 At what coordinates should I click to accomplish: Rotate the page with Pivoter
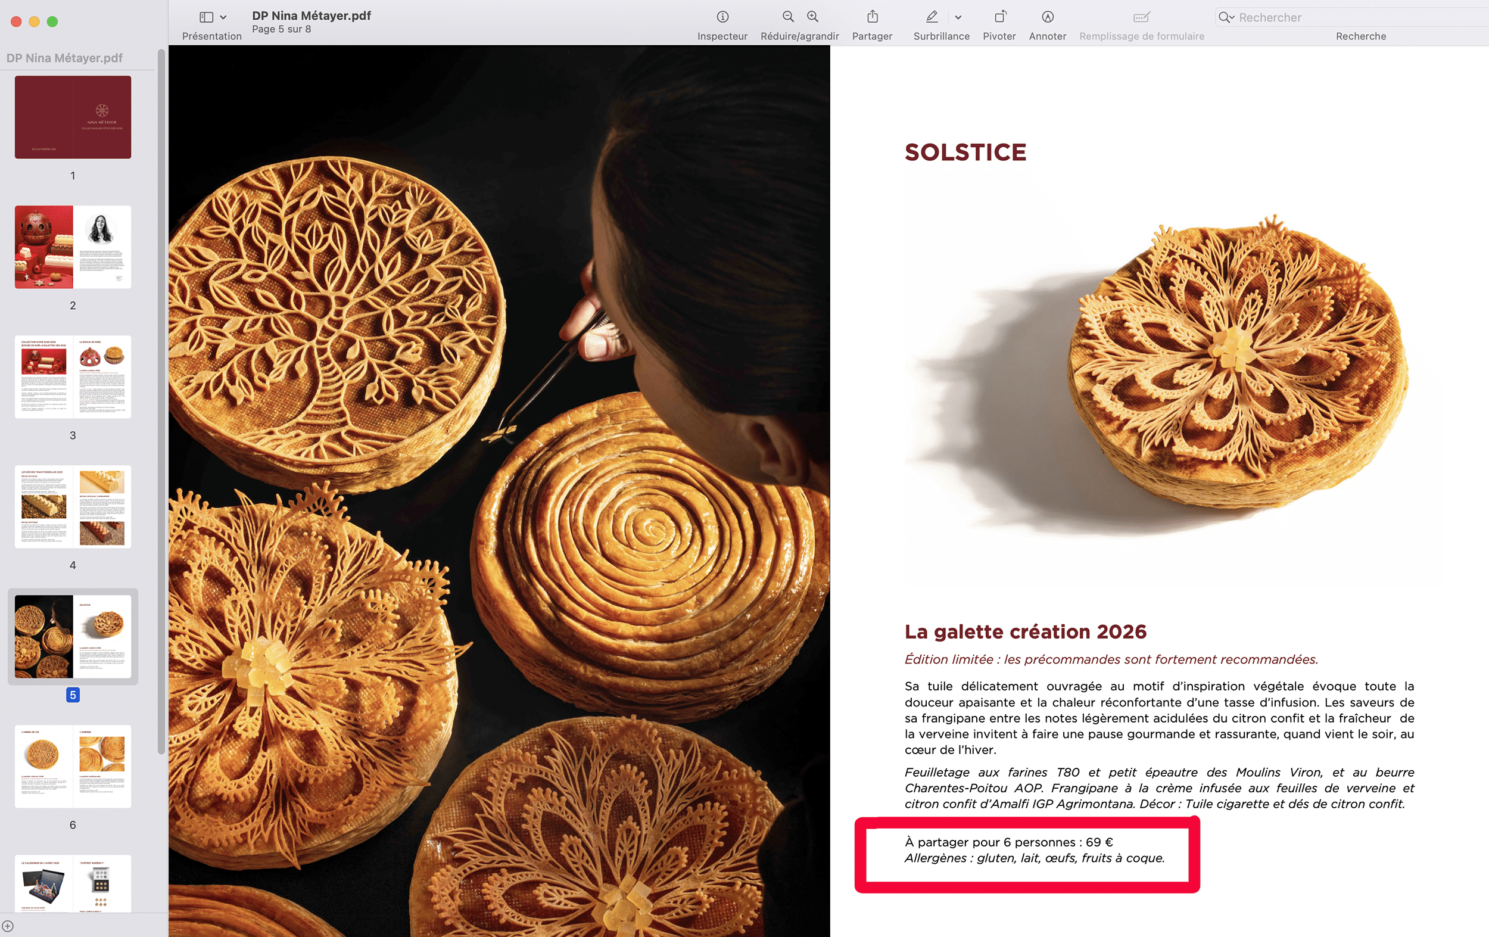click(x=999, y=17)
